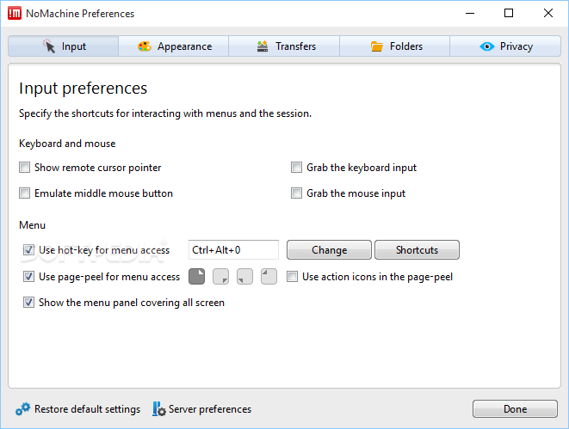Enable Emulate middle mouse button
Viewport: 569px width, 429px height.
(24, 193)
